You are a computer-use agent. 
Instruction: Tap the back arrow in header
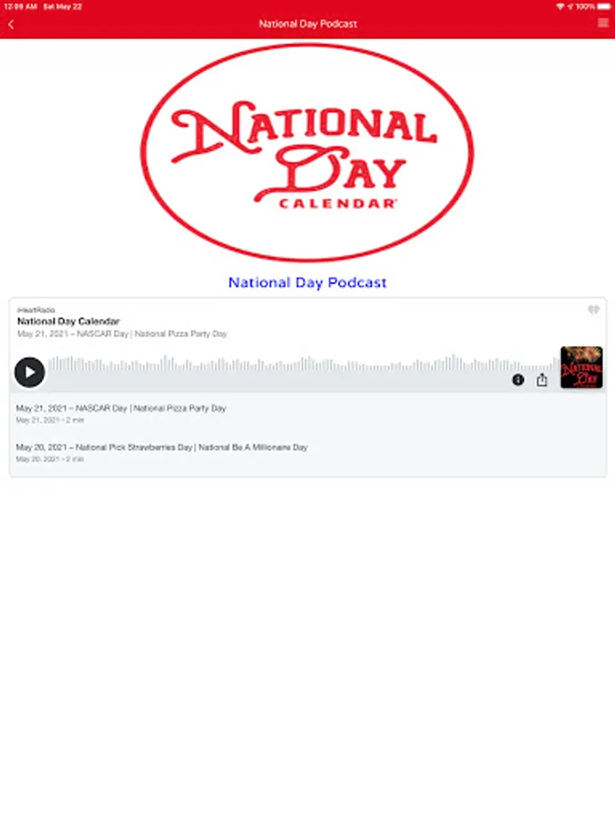click(x=11, y=24)
